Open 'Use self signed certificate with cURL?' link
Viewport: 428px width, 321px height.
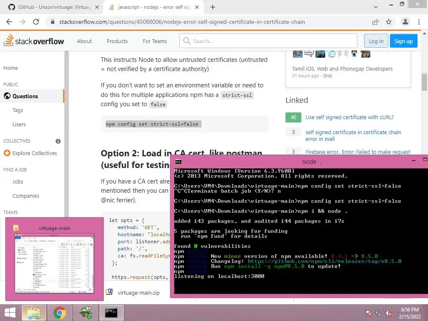pos(349,117)
